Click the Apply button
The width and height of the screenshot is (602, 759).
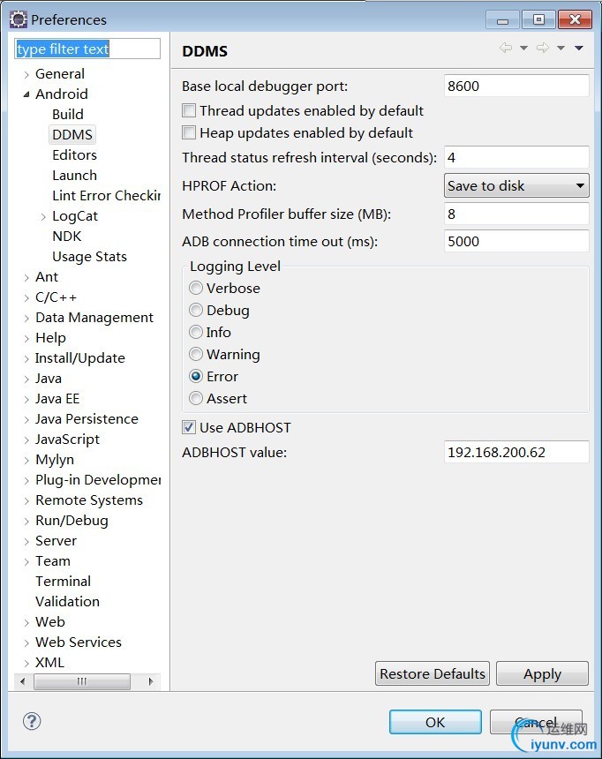pyautogui.click(x=542, y=673)
